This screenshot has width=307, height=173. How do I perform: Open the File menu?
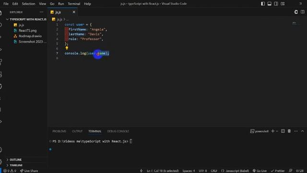6,4
